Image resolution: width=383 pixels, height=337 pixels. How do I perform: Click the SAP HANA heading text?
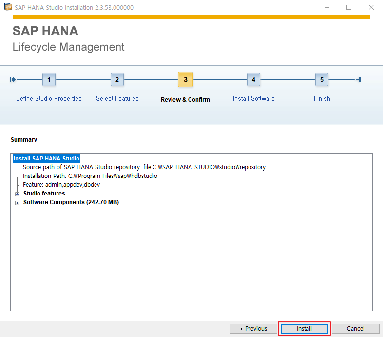[45, 31]
